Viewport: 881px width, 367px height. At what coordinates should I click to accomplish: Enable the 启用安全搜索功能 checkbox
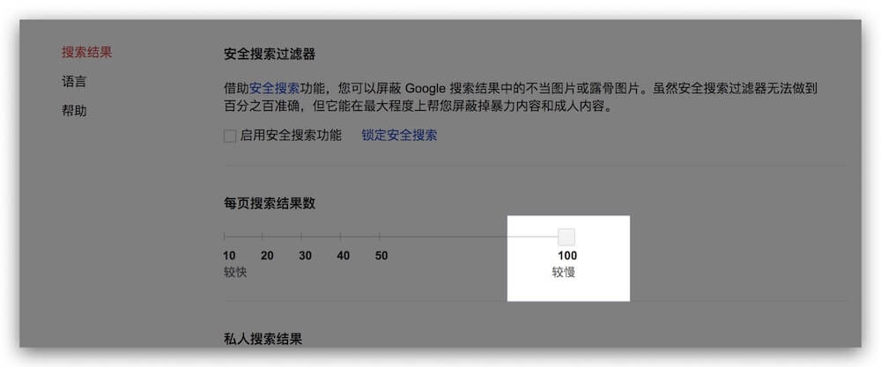pyautogui.click(x=230, y=136)
